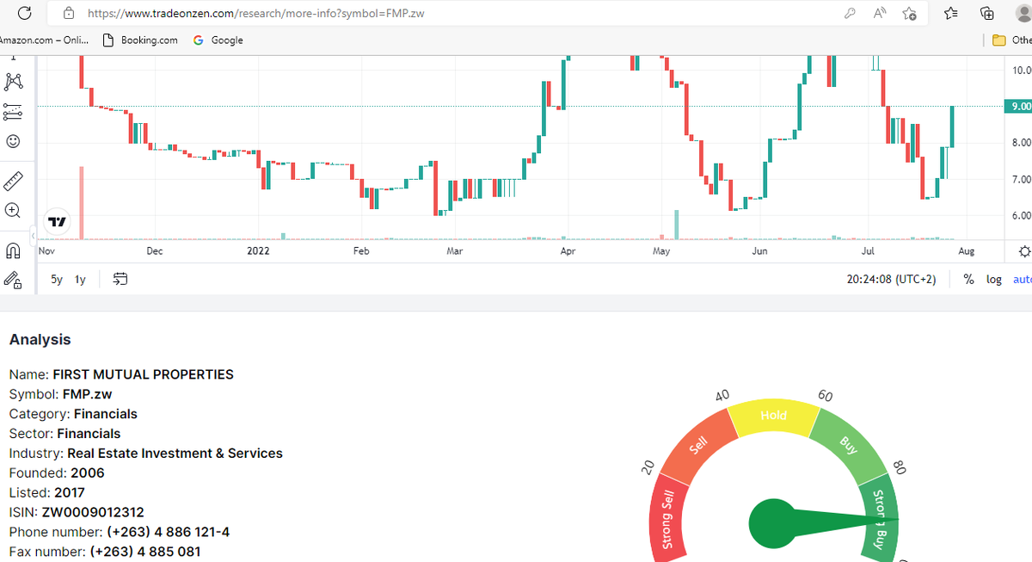Image resolution: width=1032 pixels, height=562 pixels.
Task: Select the measure ruler tool
Action: tap(13, 181)
